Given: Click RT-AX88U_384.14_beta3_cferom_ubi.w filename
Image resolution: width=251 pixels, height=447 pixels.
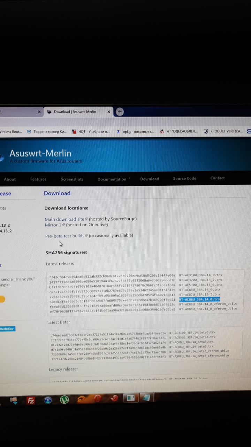Looking at the screenshot, I should click(x=199, y=356).
